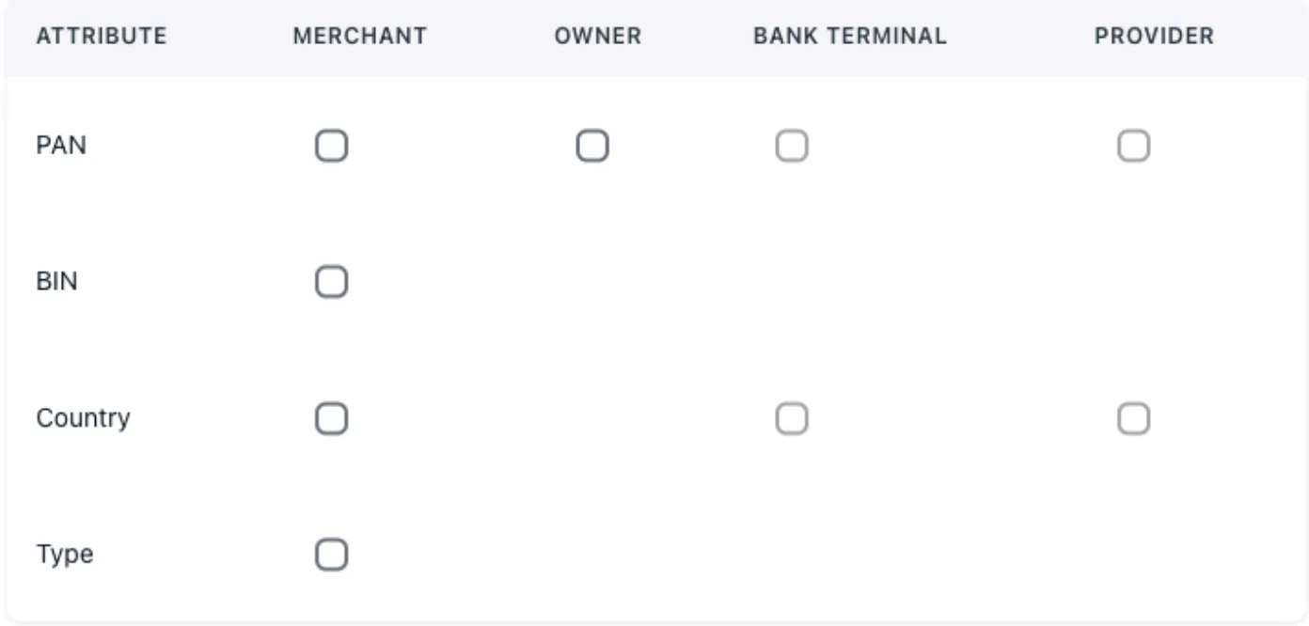Toggle Country checkbox under Bank Terminal
Image resolution: width=1309 pixels, height=626 pixels.
tap(792, 418)
